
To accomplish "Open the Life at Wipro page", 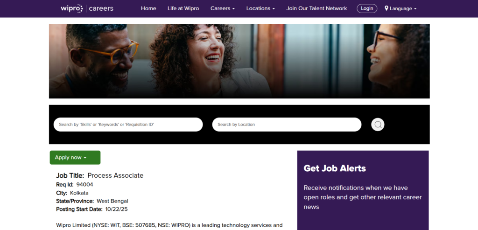I will [x=183, y=8].
